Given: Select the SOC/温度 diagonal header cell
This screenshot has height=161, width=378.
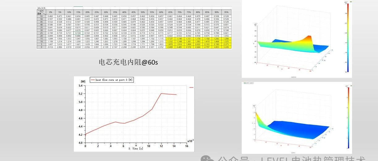Looking at the screenshot, I should coord(40,12).
